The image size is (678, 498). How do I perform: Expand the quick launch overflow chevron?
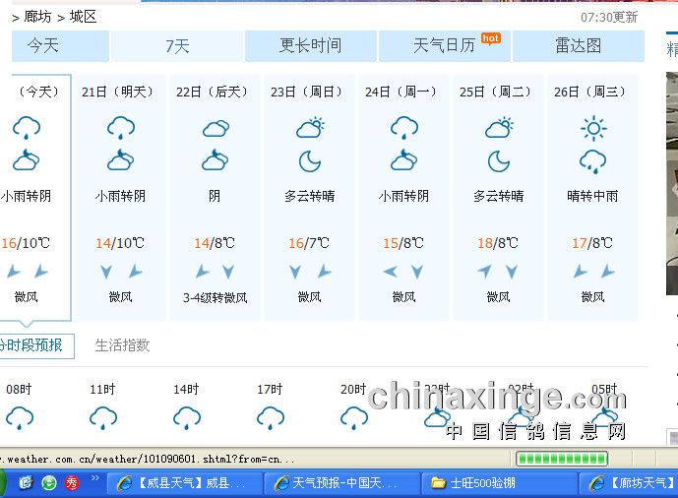[x=95, y=479]
